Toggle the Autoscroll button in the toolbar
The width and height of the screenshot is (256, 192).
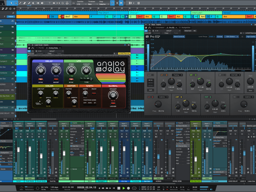tap(121, 3)
